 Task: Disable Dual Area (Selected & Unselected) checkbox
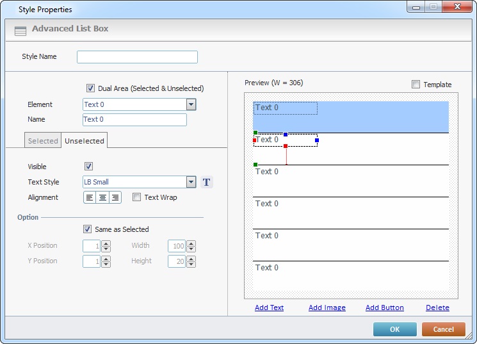click(x=90, y=88)
